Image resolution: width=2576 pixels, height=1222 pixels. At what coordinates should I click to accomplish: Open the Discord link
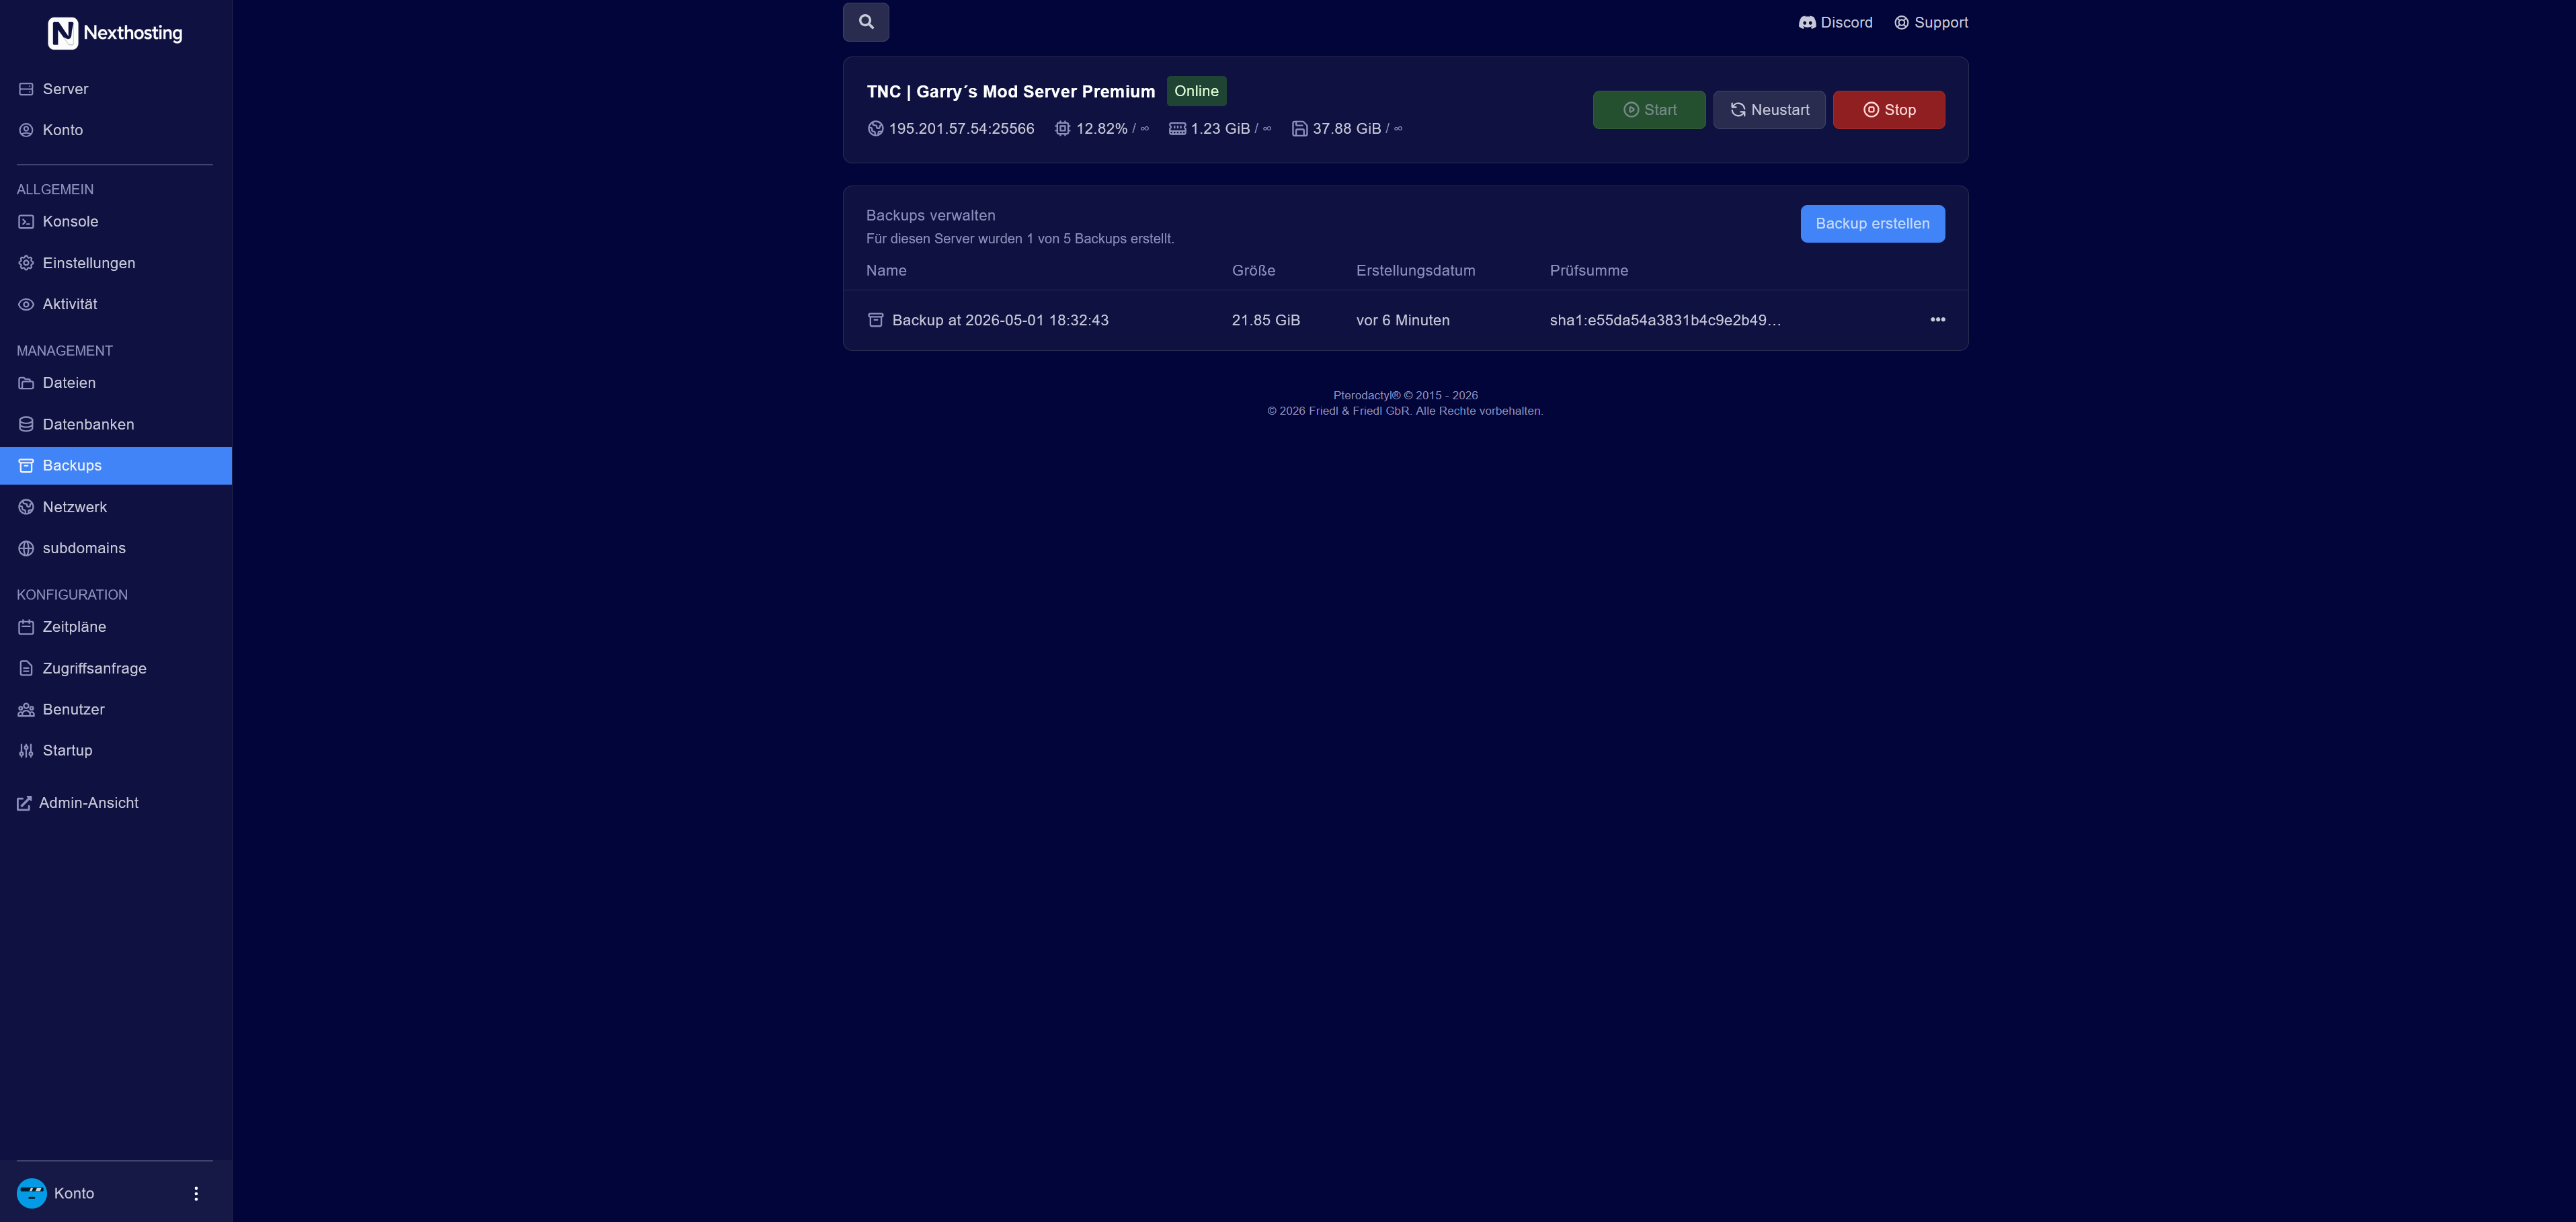1835,23
